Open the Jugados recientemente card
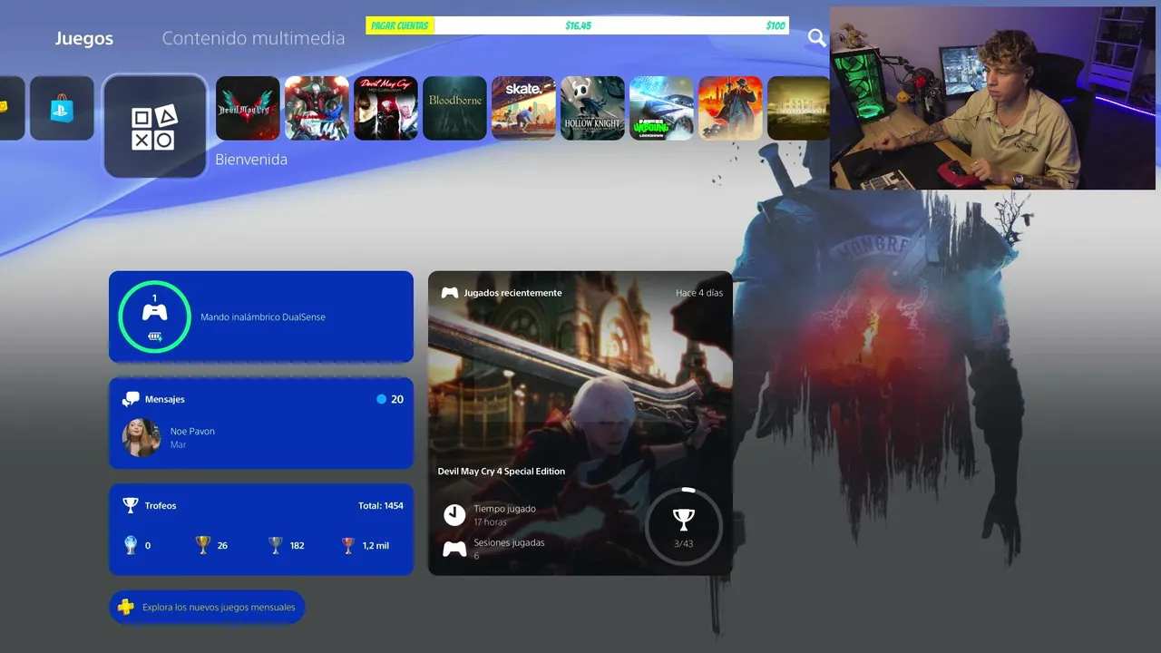Viewport: 1161px width, 653px height. 580,423
